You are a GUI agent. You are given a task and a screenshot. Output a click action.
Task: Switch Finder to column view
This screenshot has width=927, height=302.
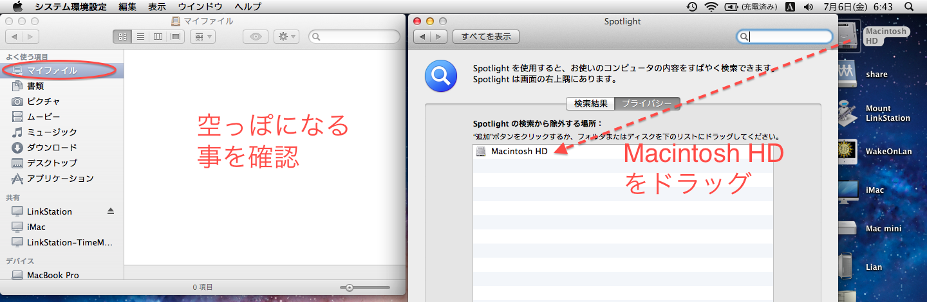coord(158,37)
